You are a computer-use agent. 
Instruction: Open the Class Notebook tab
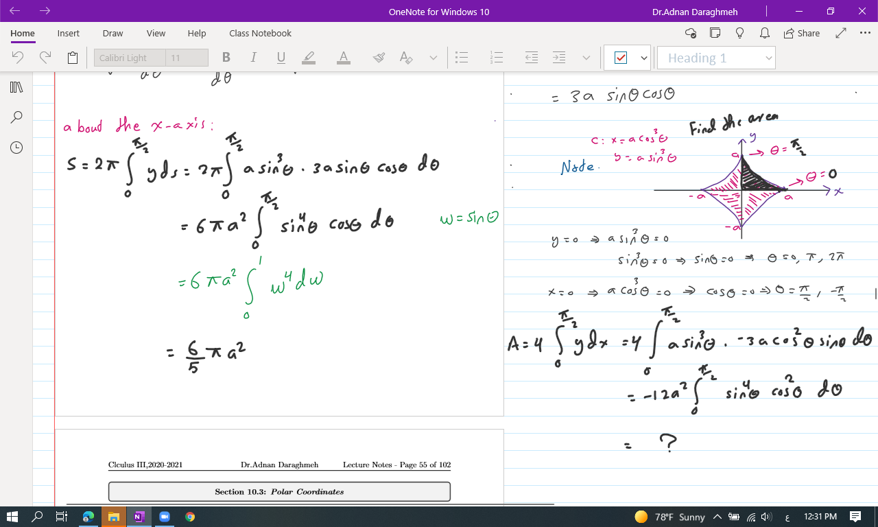260,33
